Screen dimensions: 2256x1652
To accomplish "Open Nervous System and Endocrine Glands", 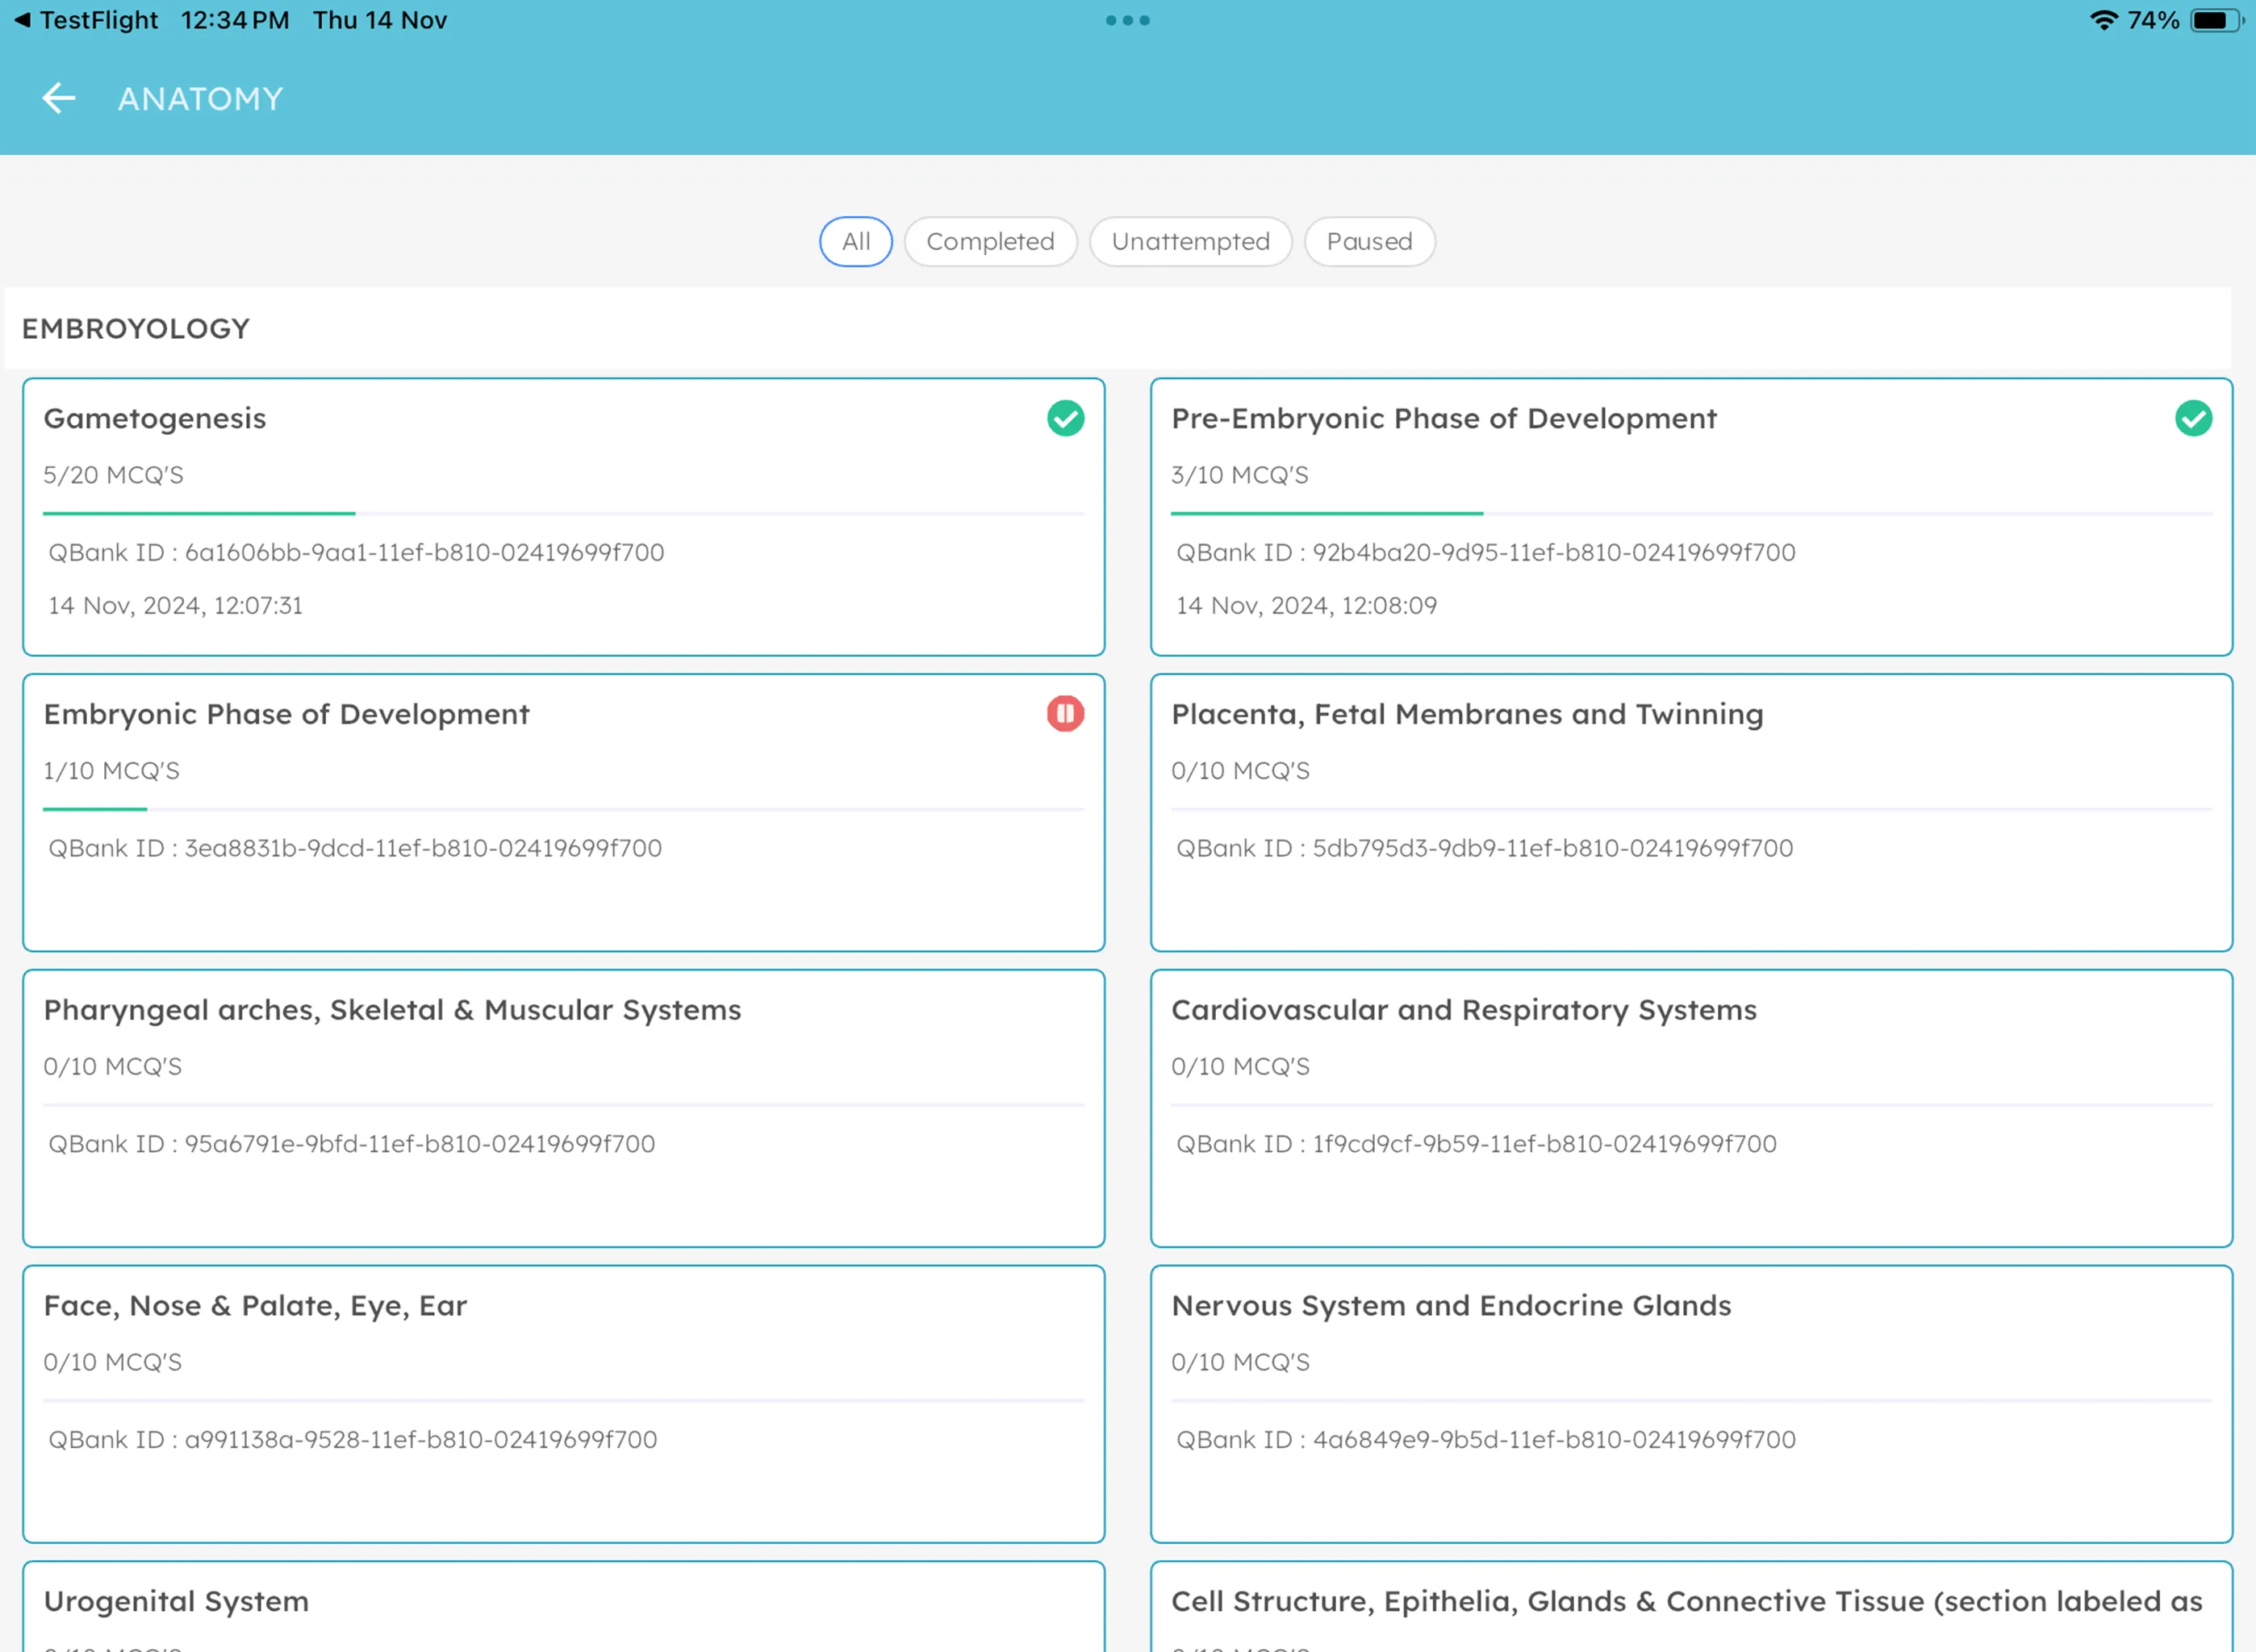I will (1691, 1405).
